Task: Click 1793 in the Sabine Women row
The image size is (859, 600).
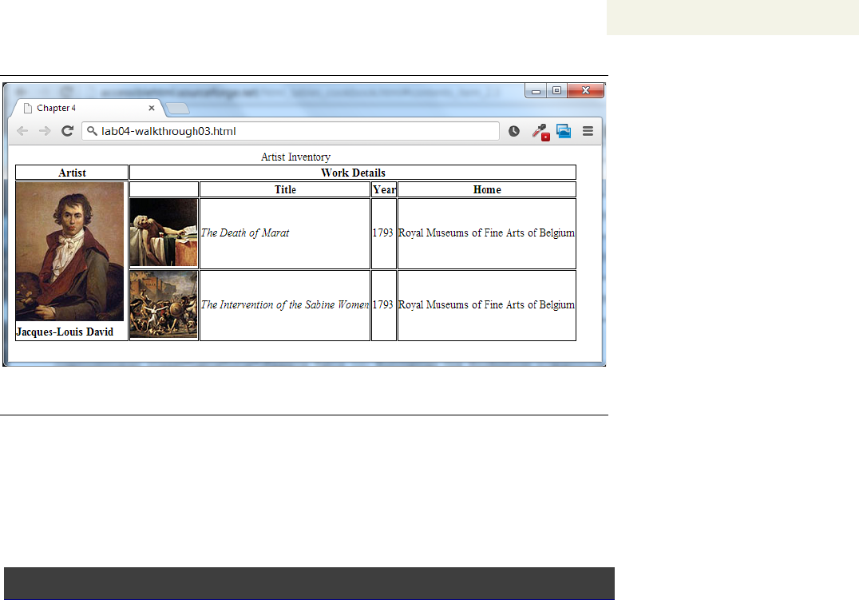Action: [383, 305]
